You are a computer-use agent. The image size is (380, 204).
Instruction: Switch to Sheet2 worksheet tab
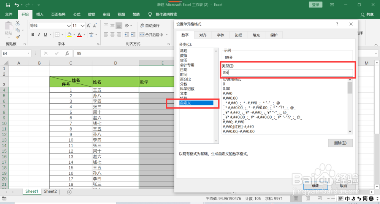50,191
